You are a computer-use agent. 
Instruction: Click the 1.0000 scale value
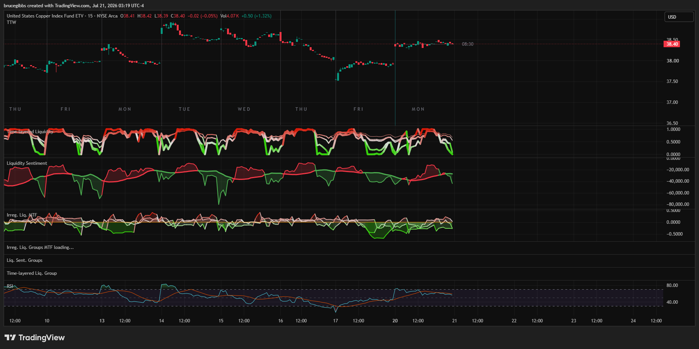tap(673, 129)
